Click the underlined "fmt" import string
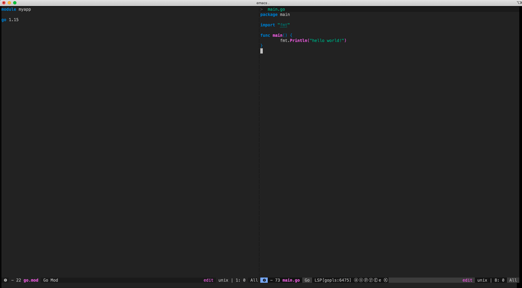Viewport: 522px width, 288px height. [283, 25]
